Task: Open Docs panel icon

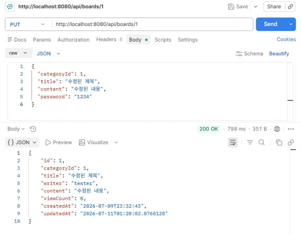Action: click(10, 40)
